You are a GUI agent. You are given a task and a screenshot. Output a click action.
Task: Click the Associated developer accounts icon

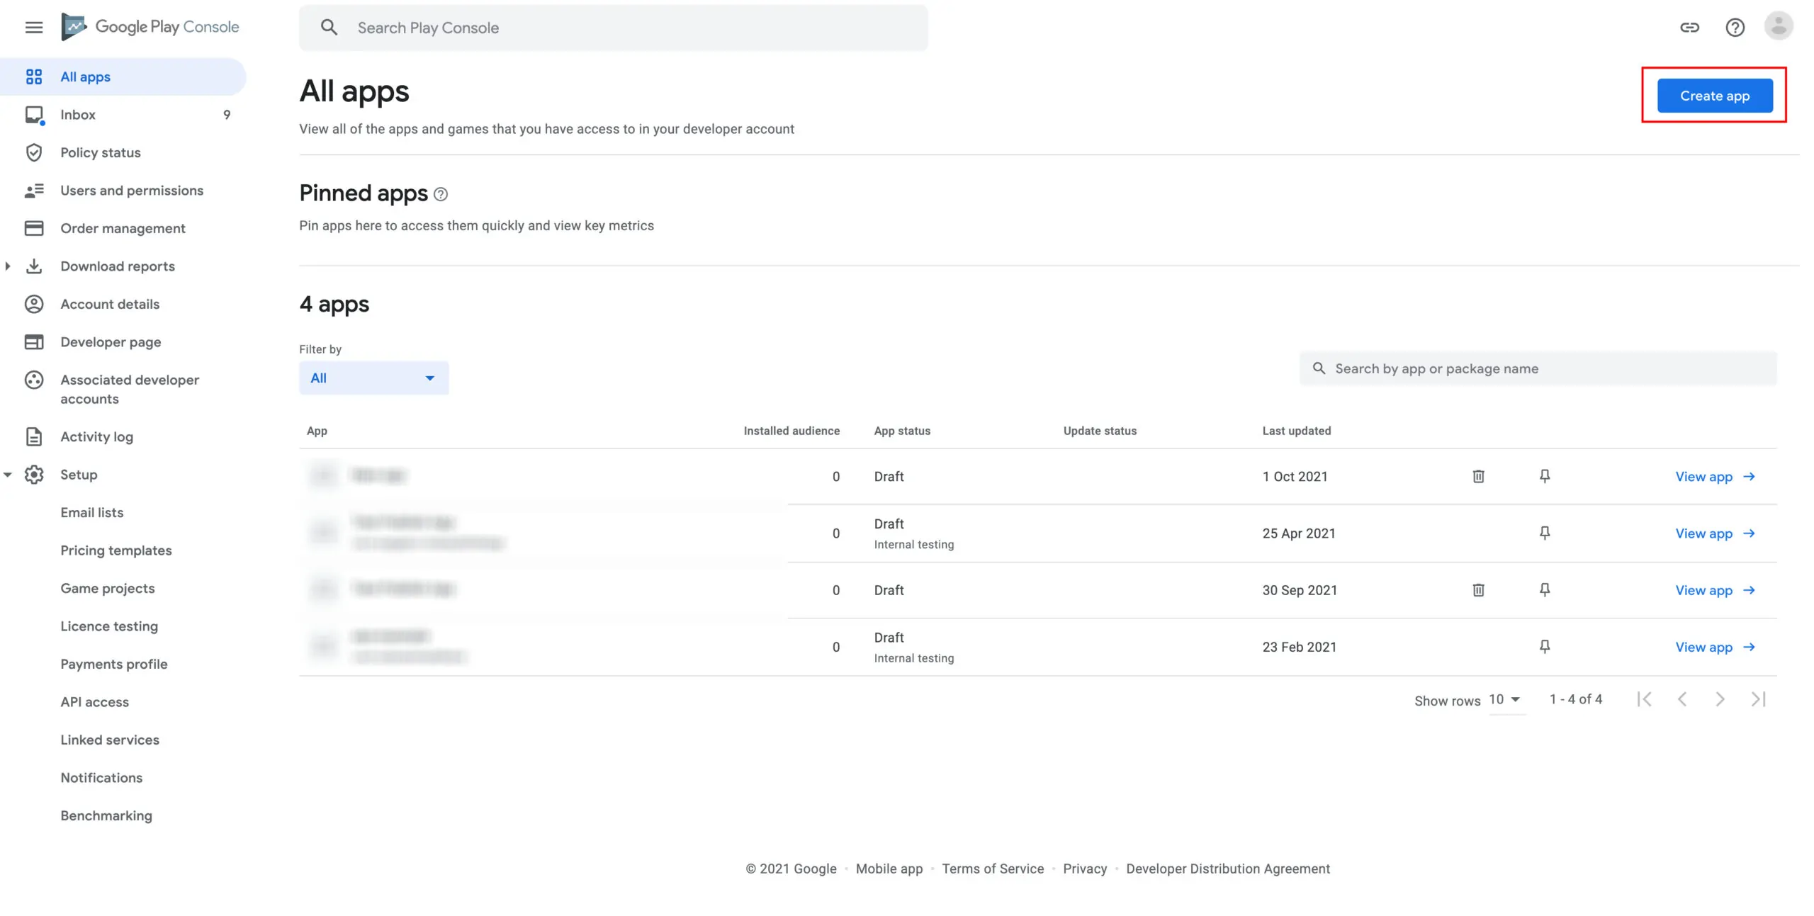pos(34,380)
